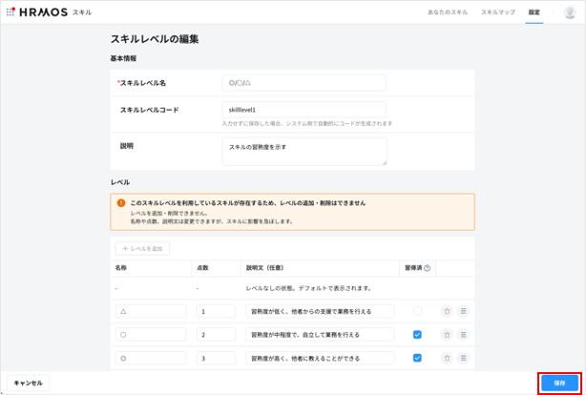586x395 pixels.
Task: Click reorder handle for the △ level row
Action: tap(463, 311)
